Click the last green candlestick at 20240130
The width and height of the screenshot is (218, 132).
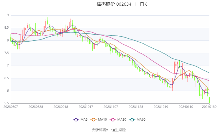click(x=209, y=100)
